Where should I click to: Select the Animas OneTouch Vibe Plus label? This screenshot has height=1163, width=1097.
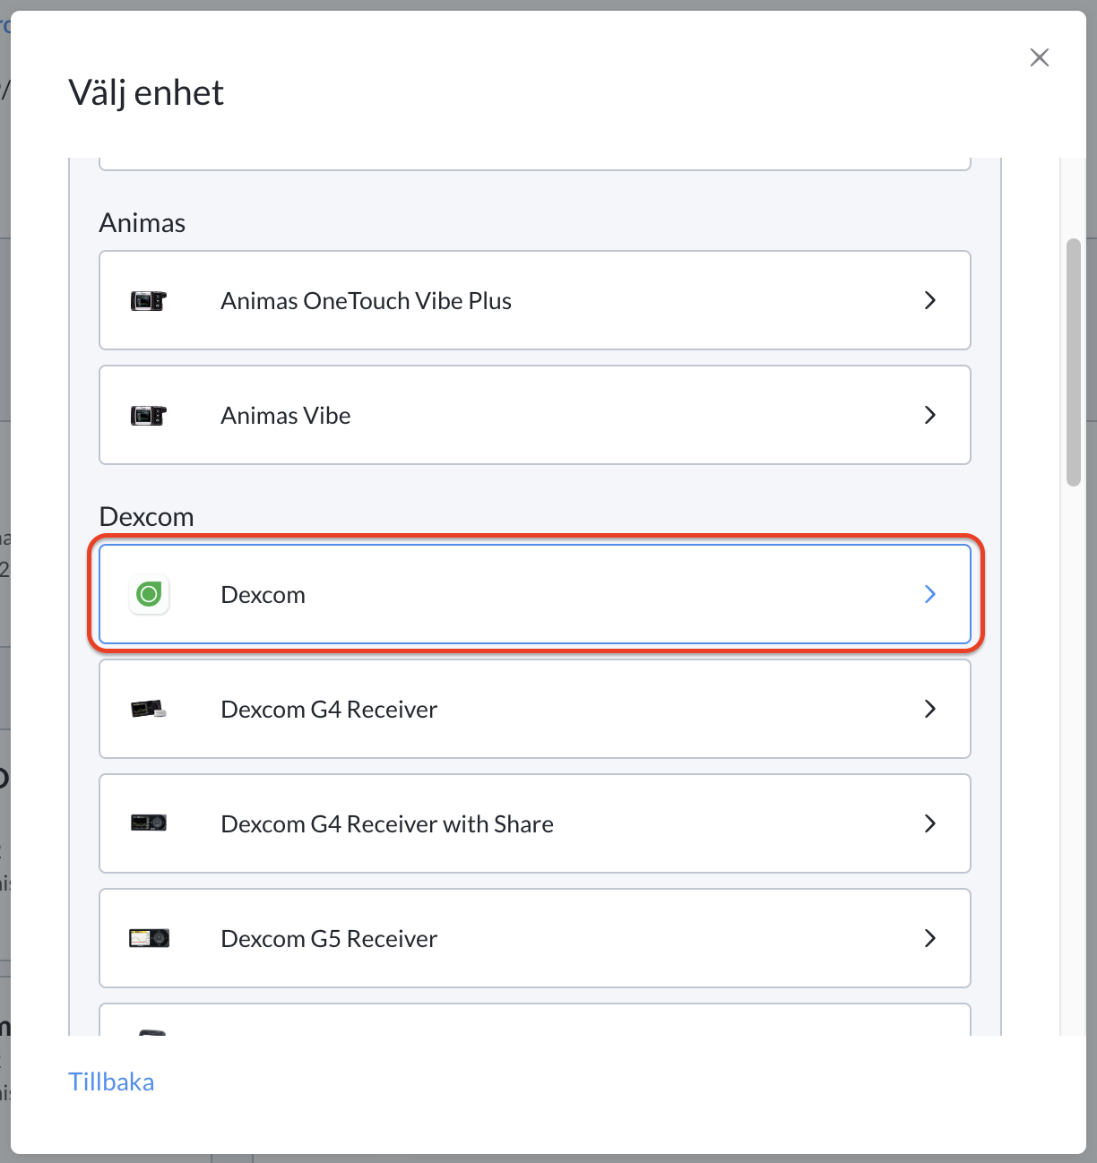366,301
